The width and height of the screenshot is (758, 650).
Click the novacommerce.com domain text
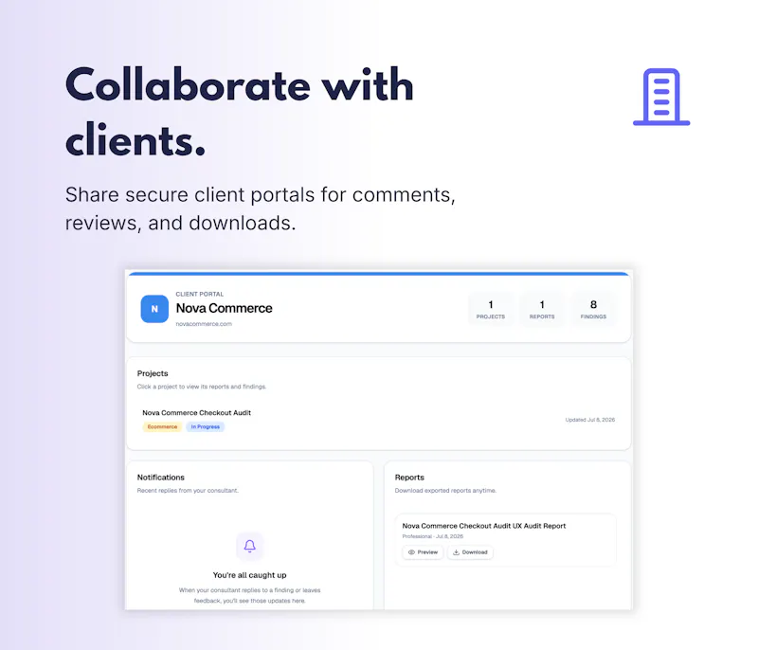[x=204, y=324]
